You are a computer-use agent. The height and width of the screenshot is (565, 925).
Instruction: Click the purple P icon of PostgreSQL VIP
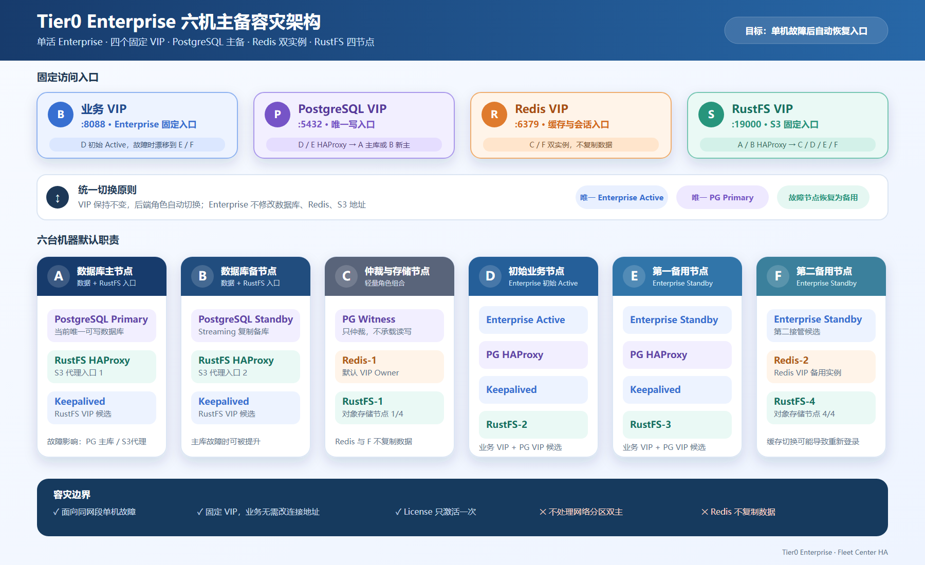click(277, 115)
